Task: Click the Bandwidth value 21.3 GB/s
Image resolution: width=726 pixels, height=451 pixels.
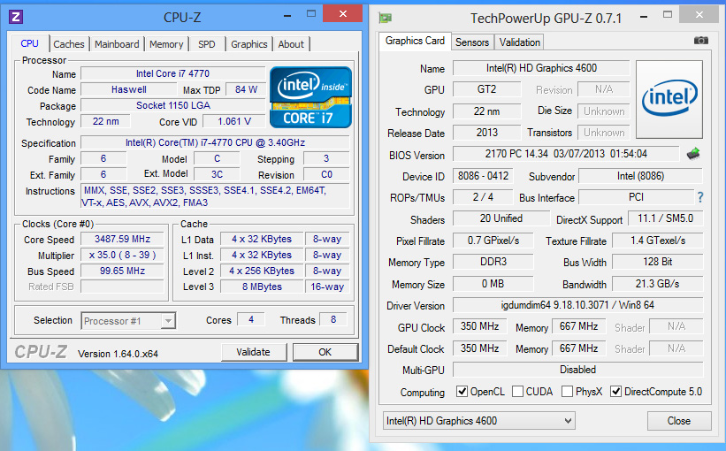Action: click(658, 284)
